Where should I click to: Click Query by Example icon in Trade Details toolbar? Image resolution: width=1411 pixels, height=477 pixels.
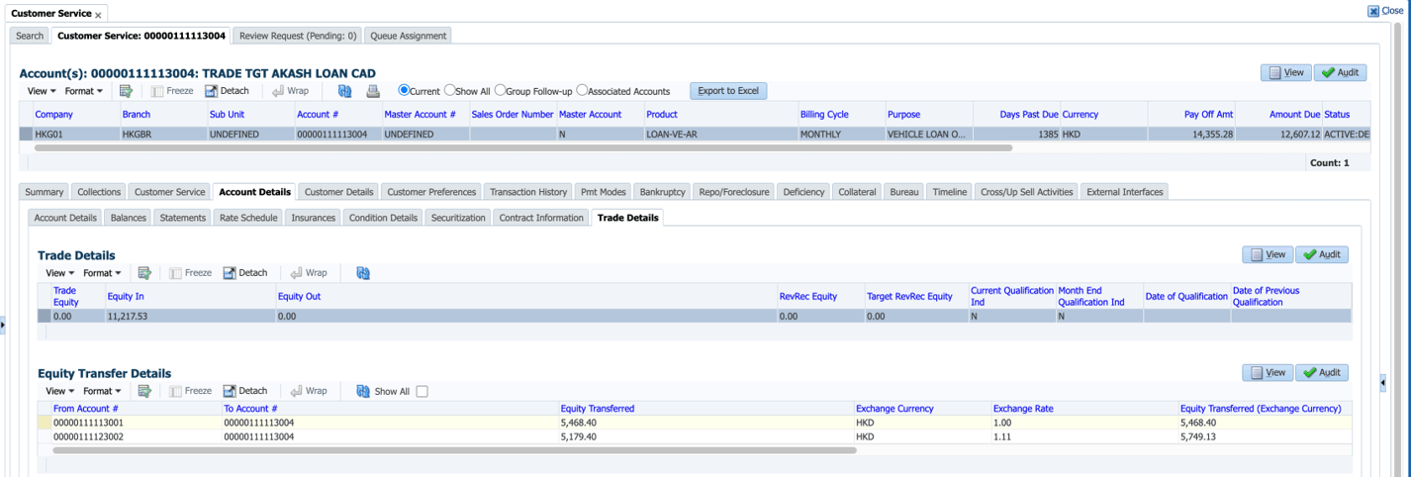[x=144, y=273]
